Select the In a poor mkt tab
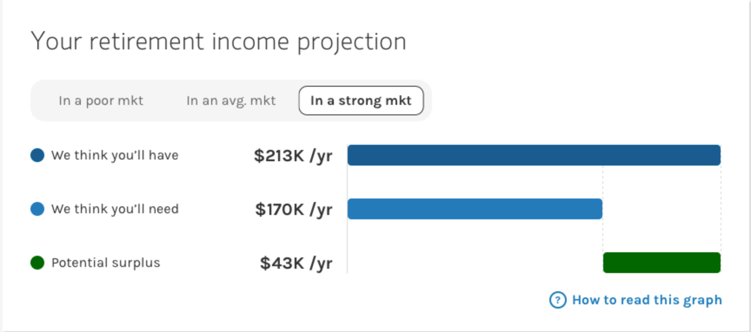Image resolution: width=751 pixels, height=332 pixels. tap(101, 101)
